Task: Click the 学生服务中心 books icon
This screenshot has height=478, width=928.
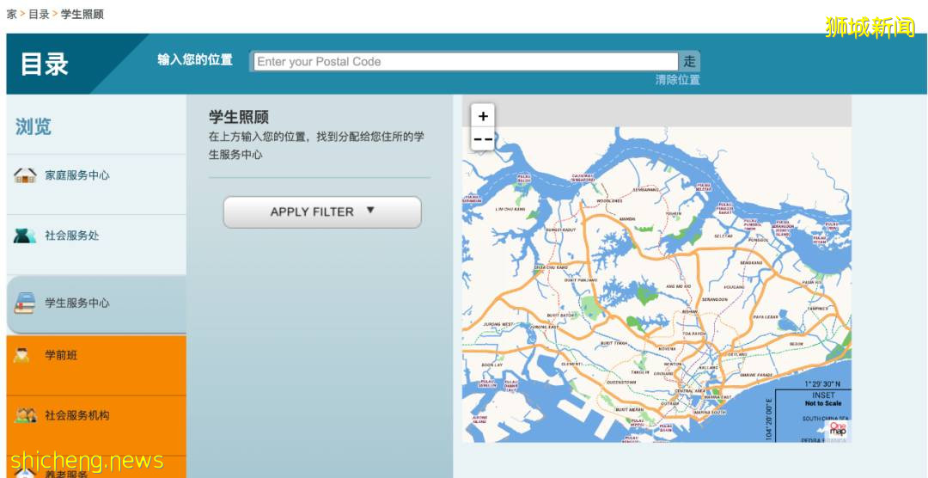Action: [25, 303]
